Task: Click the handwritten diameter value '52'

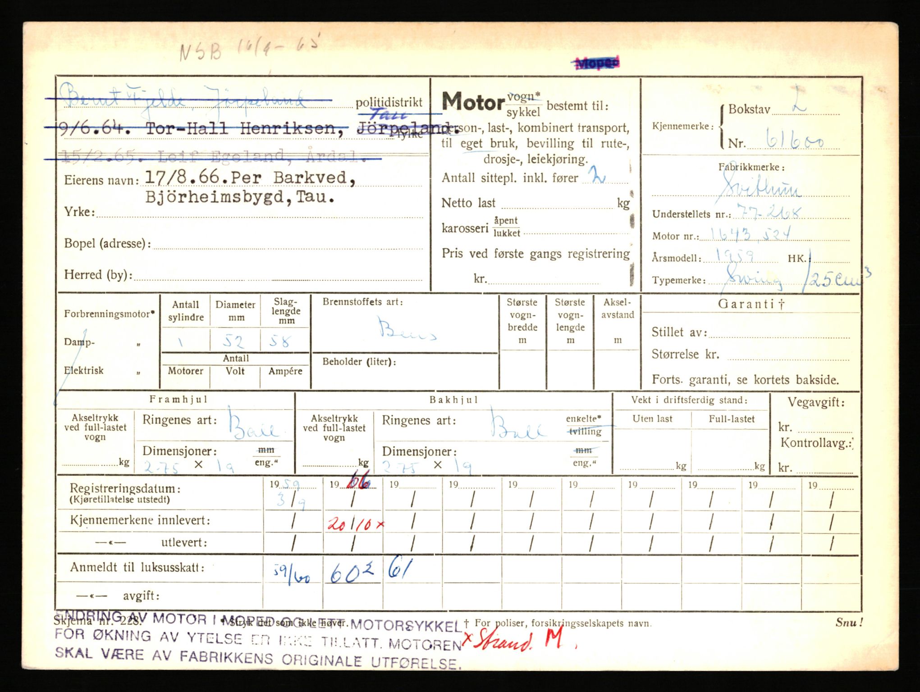Action: (234, 342)
